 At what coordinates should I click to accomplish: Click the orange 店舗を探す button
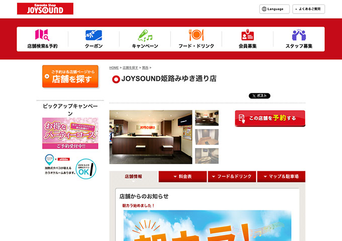70,76
